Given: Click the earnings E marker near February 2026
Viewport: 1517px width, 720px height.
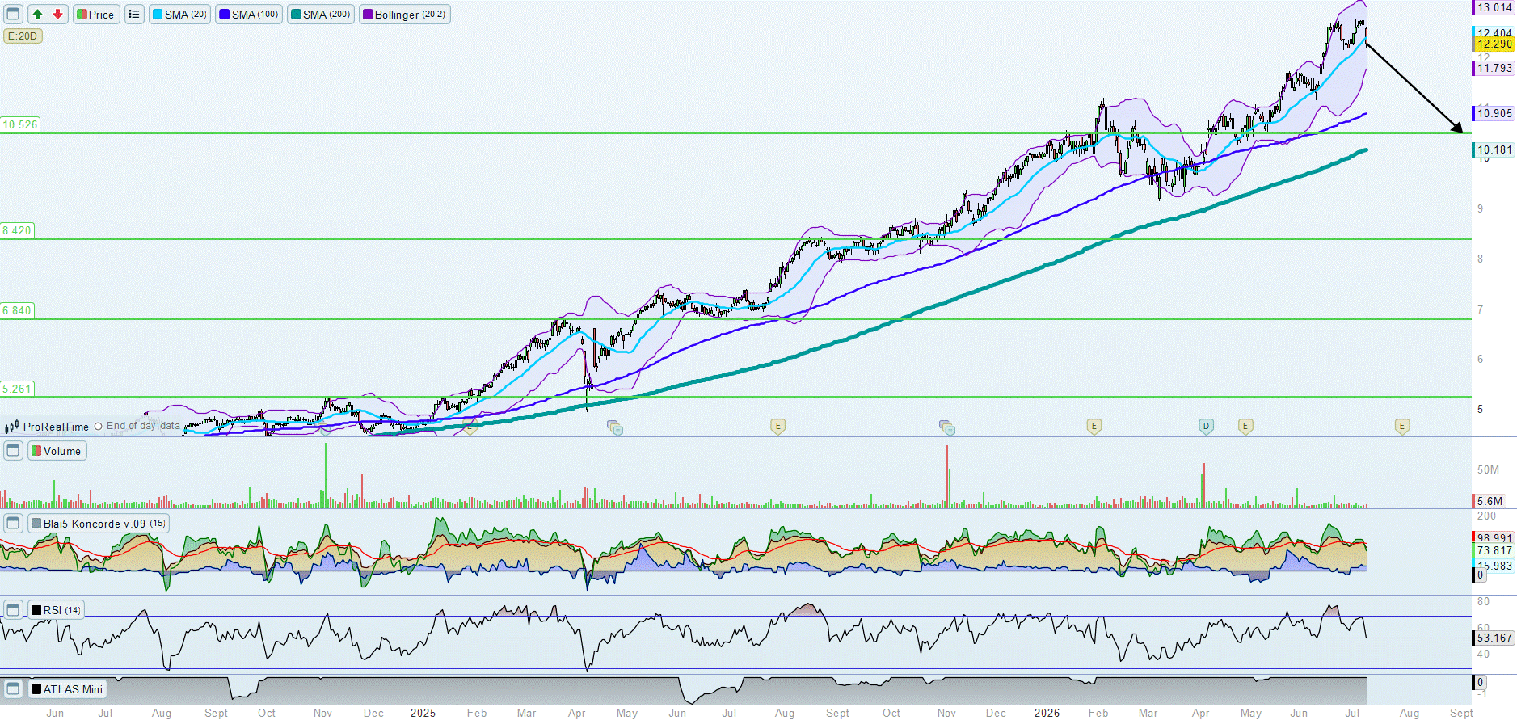Looking at the screenshot, I should [x=1094, y=427].
